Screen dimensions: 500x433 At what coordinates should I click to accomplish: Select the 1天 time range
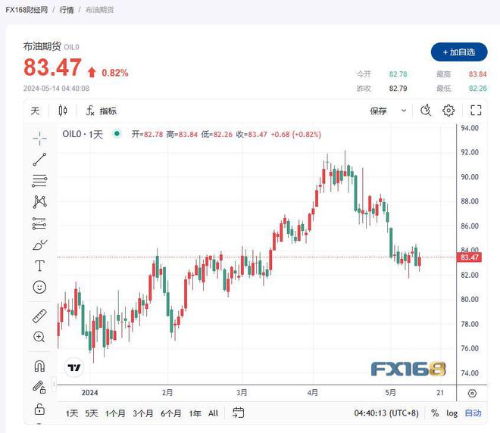click(72, 413)
